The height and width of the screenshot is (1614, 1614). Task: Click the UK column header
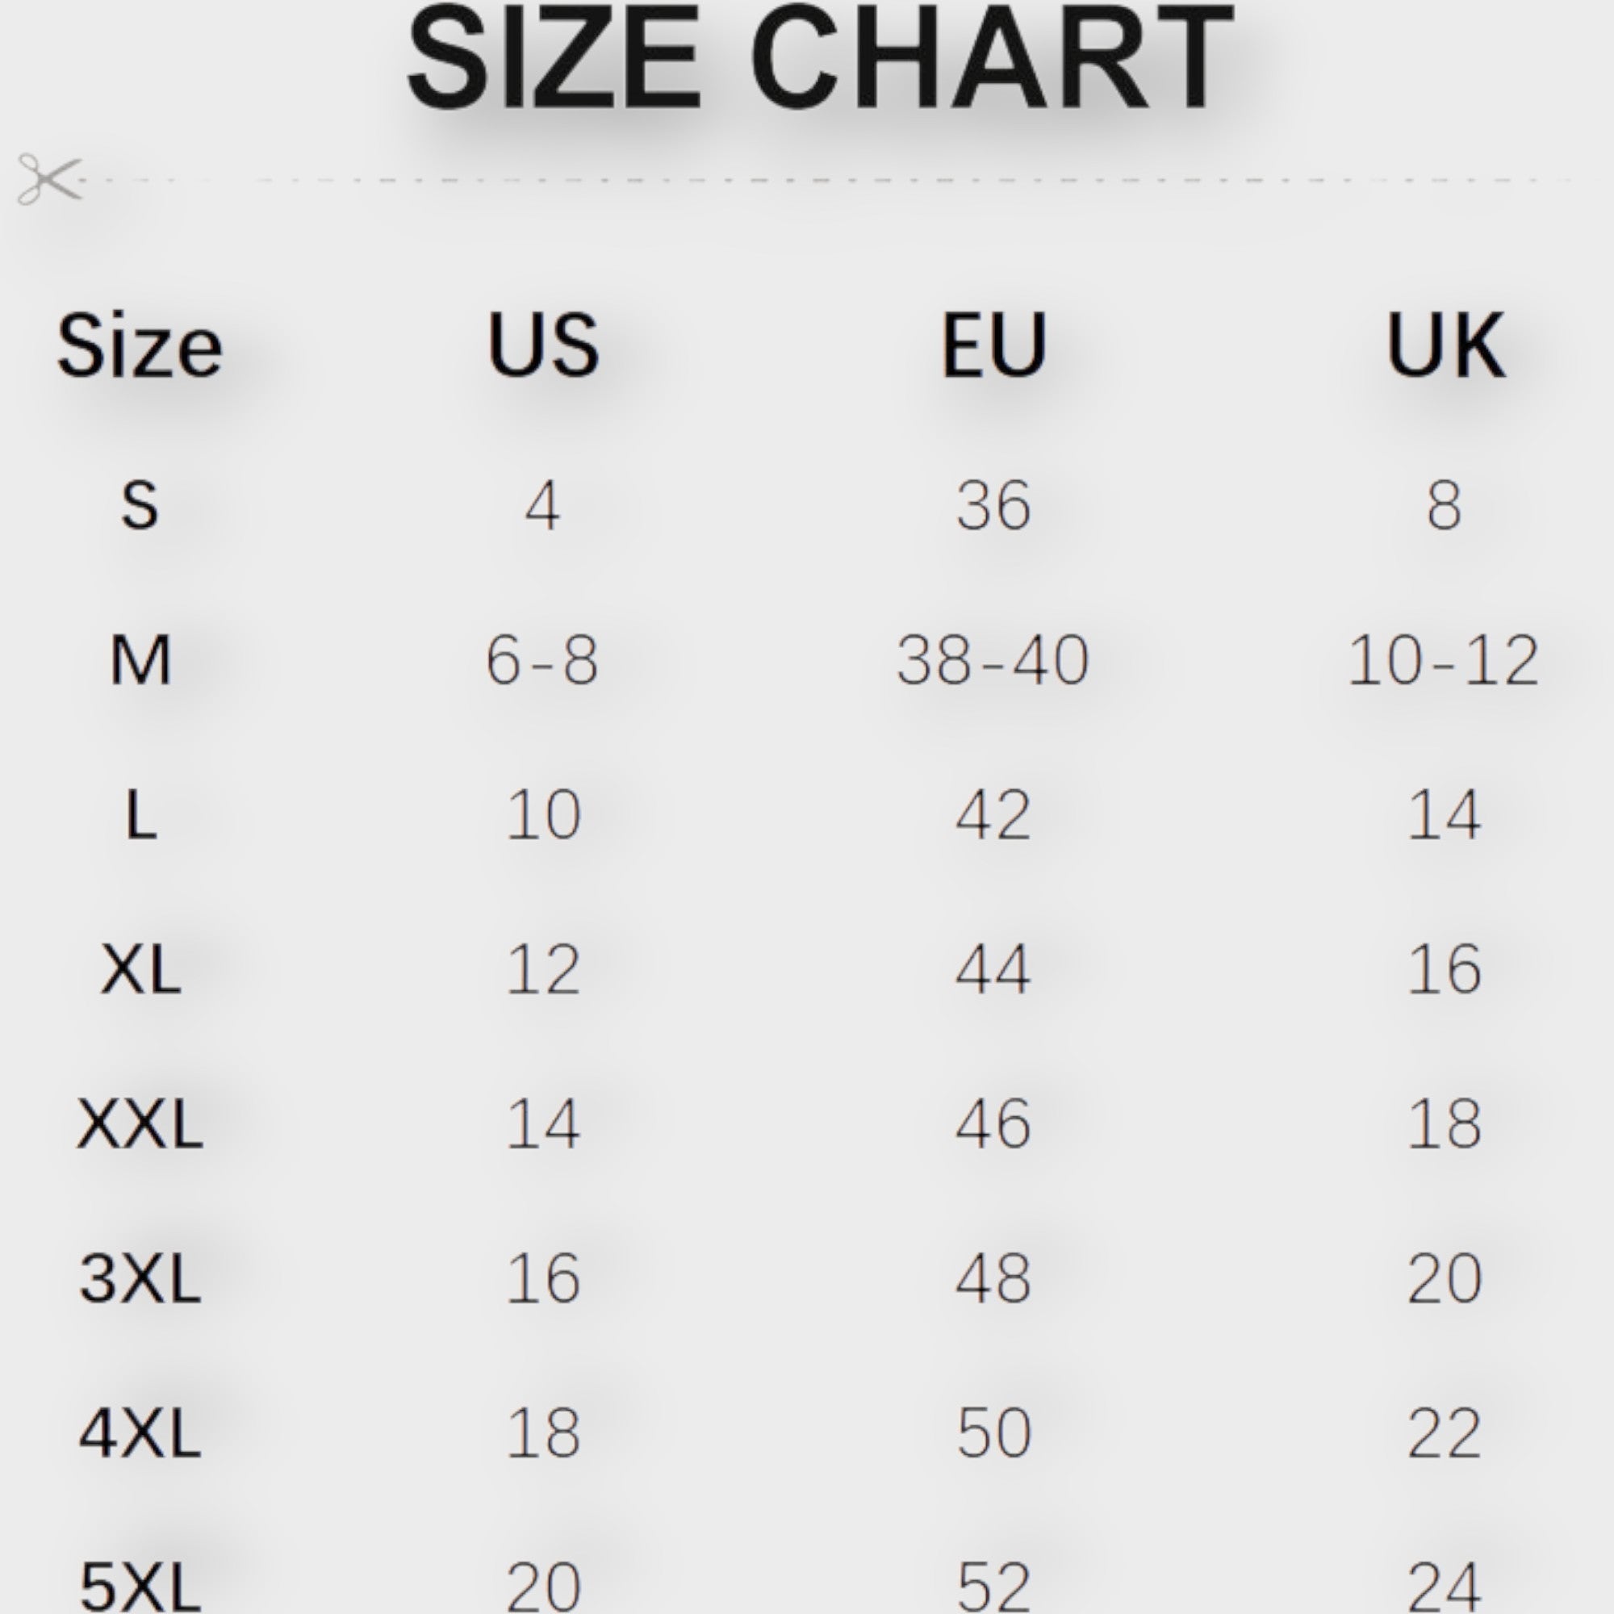[1445, 345]
